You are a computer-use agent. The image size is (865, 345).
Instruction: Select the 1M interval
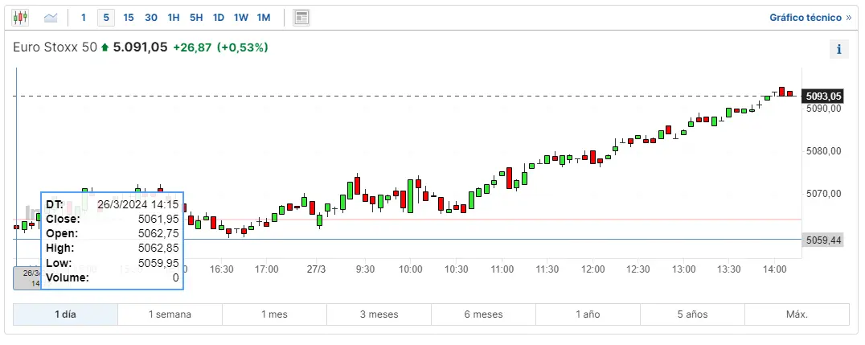(264, 18)
